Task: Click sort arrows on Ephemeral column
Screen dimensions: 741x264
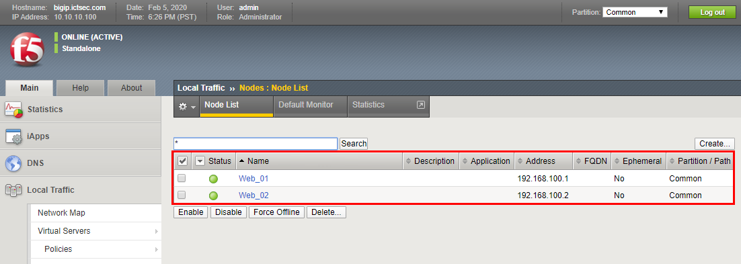Action: coord(617,161)
